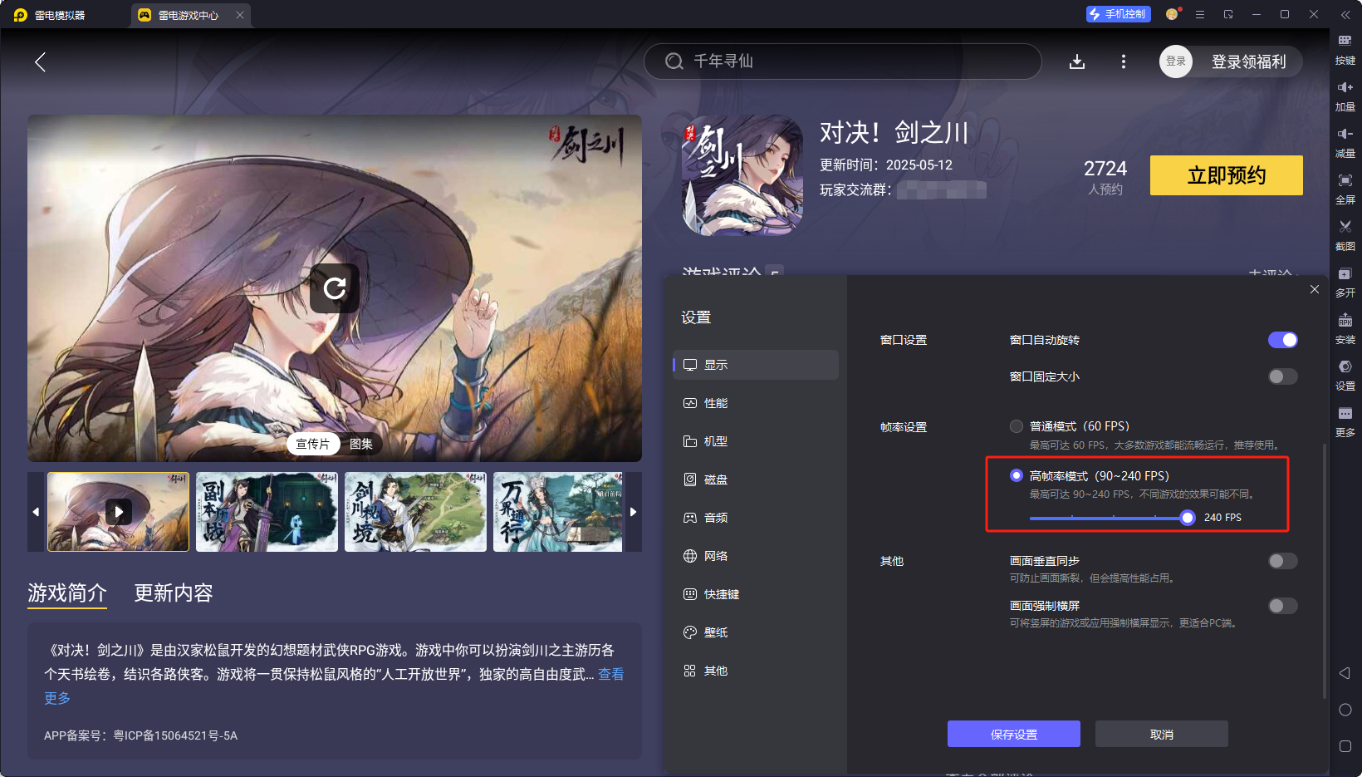Click Android recent apps square button

(x=1345, y=746)
